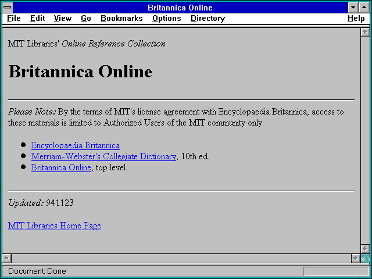Open the Go menu
The width and height of the screenshot is (372, 279).
point(86,19)
